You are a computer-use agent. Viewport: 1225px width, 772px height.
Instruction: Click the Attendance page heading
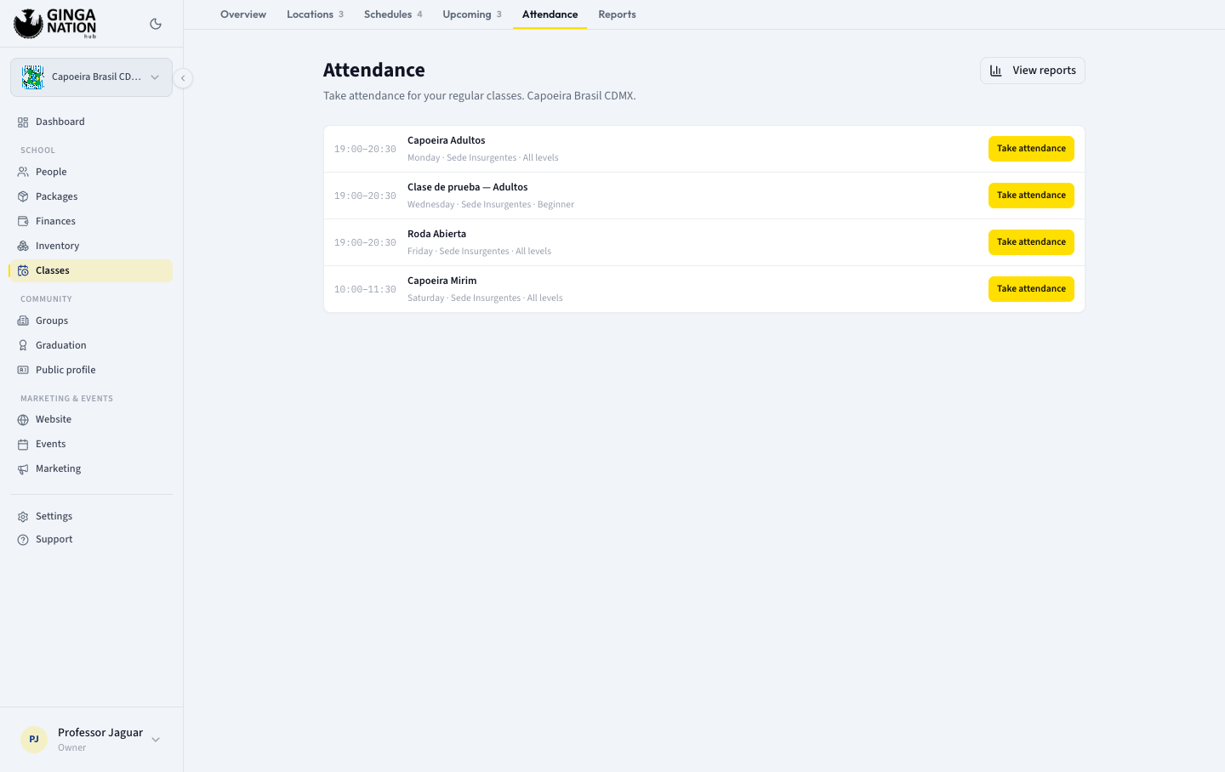coord(374,70)
